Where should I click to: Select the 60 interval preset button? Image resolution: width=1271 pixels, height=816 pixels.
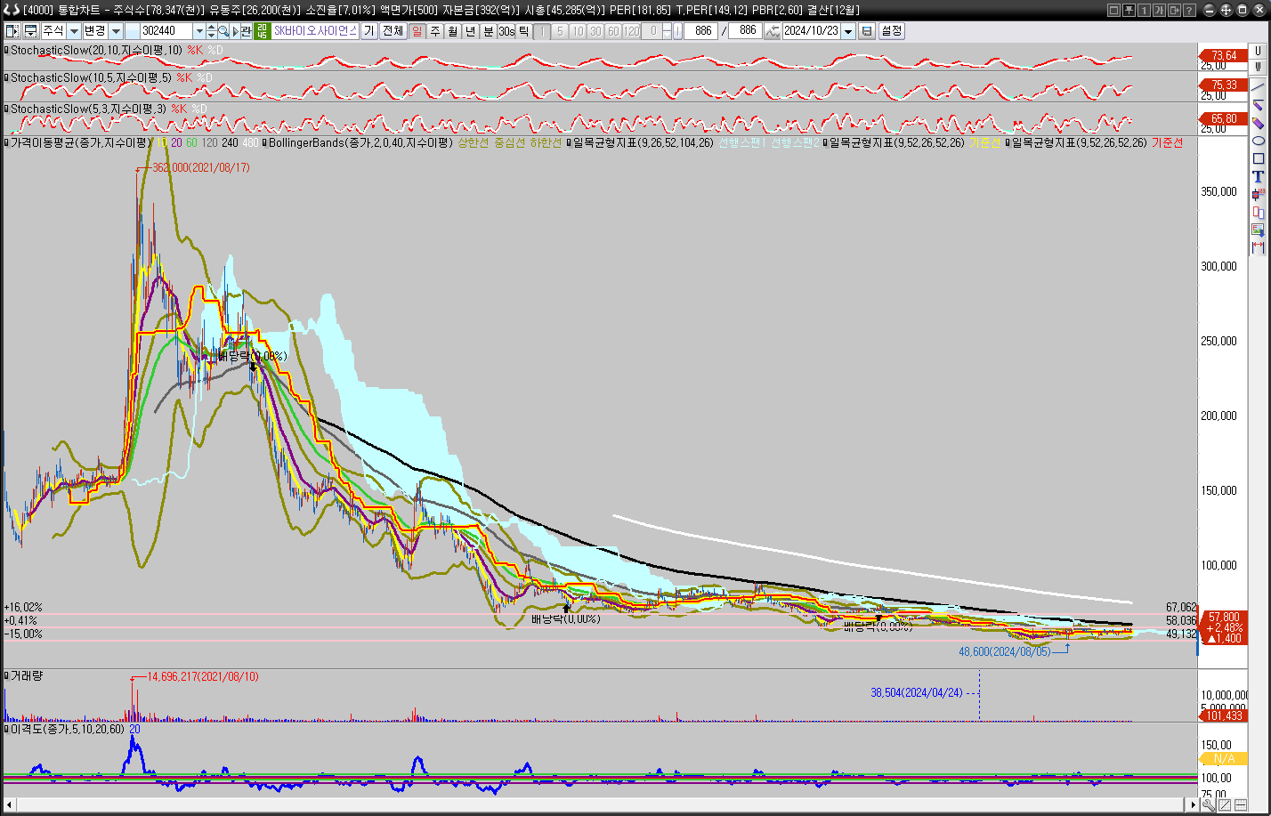pos(613,31)
